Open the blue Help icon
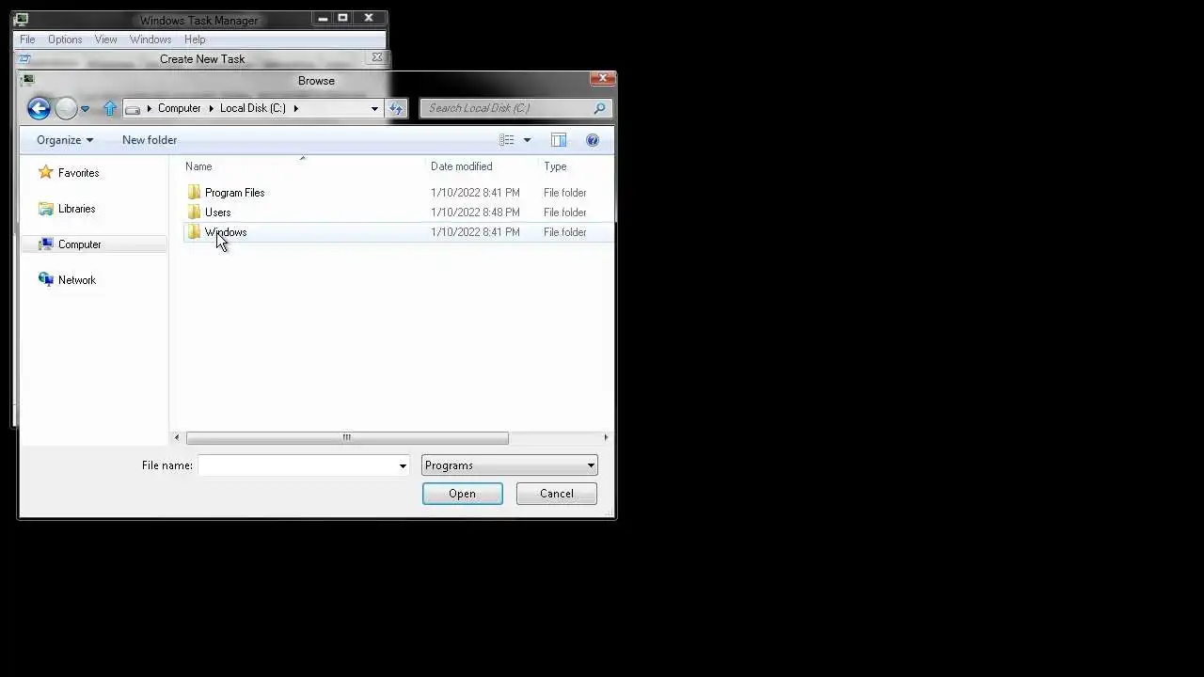Screen dimensions: 1204x677 click(x=593, y=140)
